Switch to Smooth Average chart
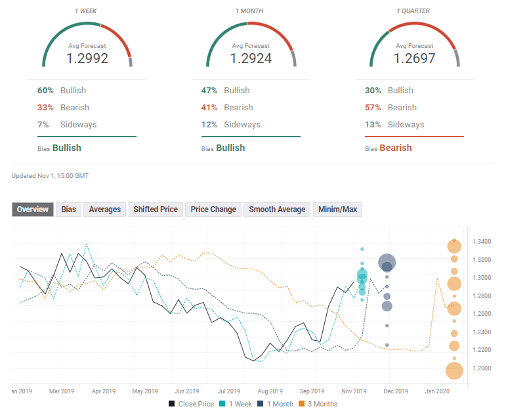506x417 pixels. pos(277,209)
